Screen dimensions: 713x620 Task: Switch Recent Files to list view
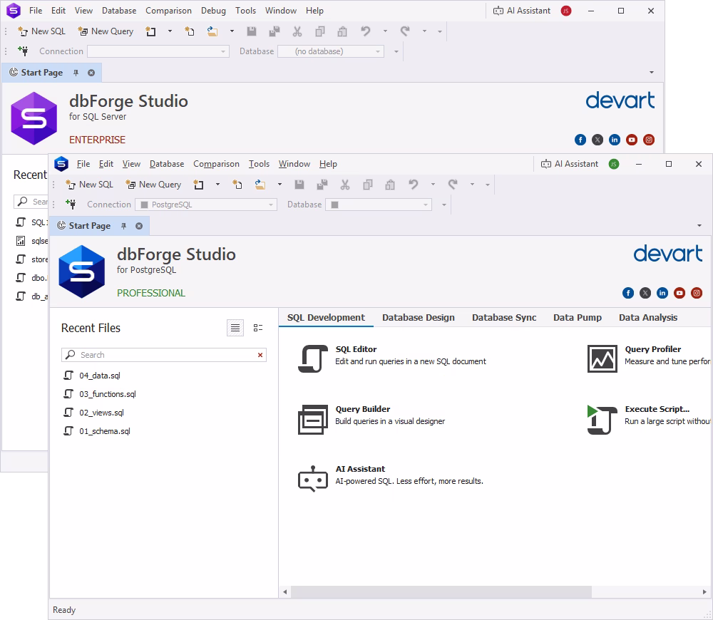pos(235,328)
